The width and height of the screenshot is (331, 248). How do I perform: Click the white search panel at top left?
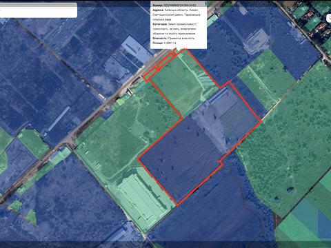click(x=38, y=10)
